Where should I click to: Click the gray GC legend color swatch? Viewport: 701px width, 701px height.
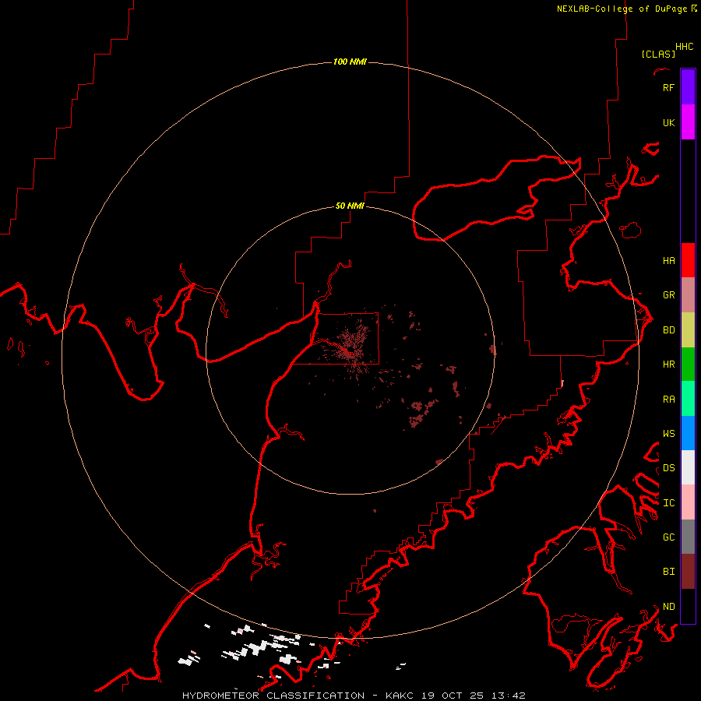pos(688,537)
